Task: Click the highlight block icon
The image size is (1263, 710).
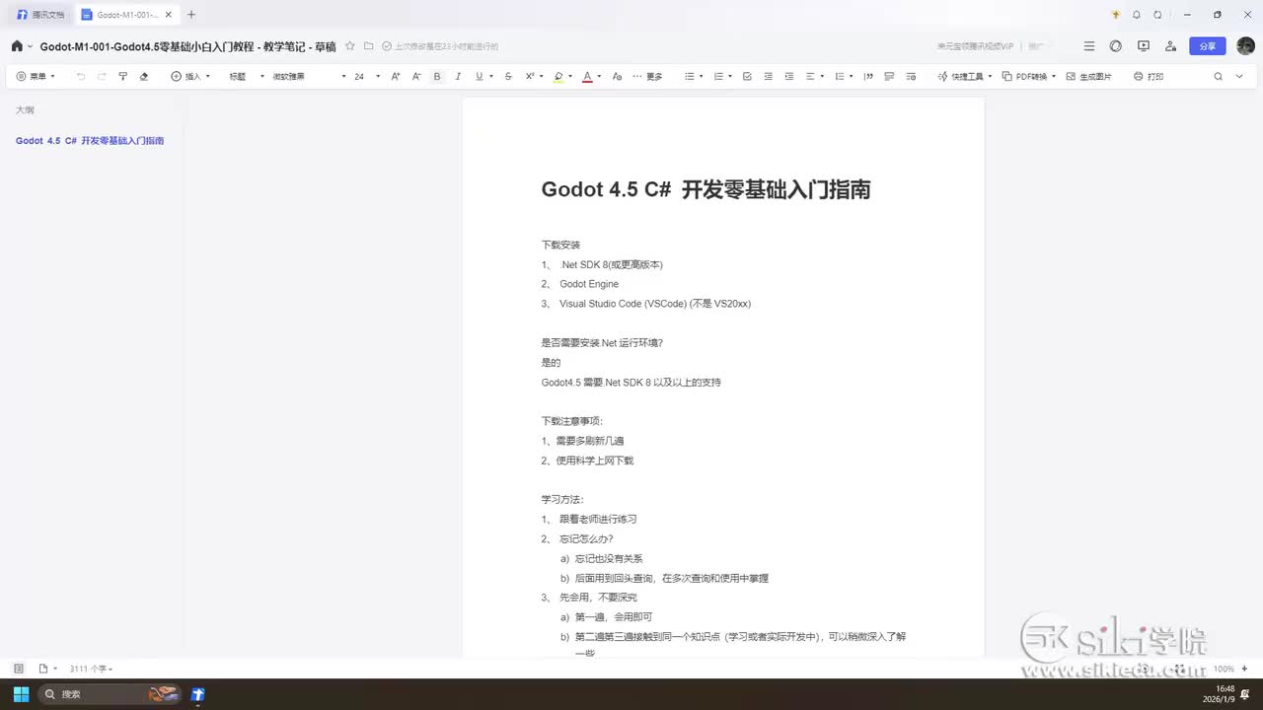Action: 889,76
